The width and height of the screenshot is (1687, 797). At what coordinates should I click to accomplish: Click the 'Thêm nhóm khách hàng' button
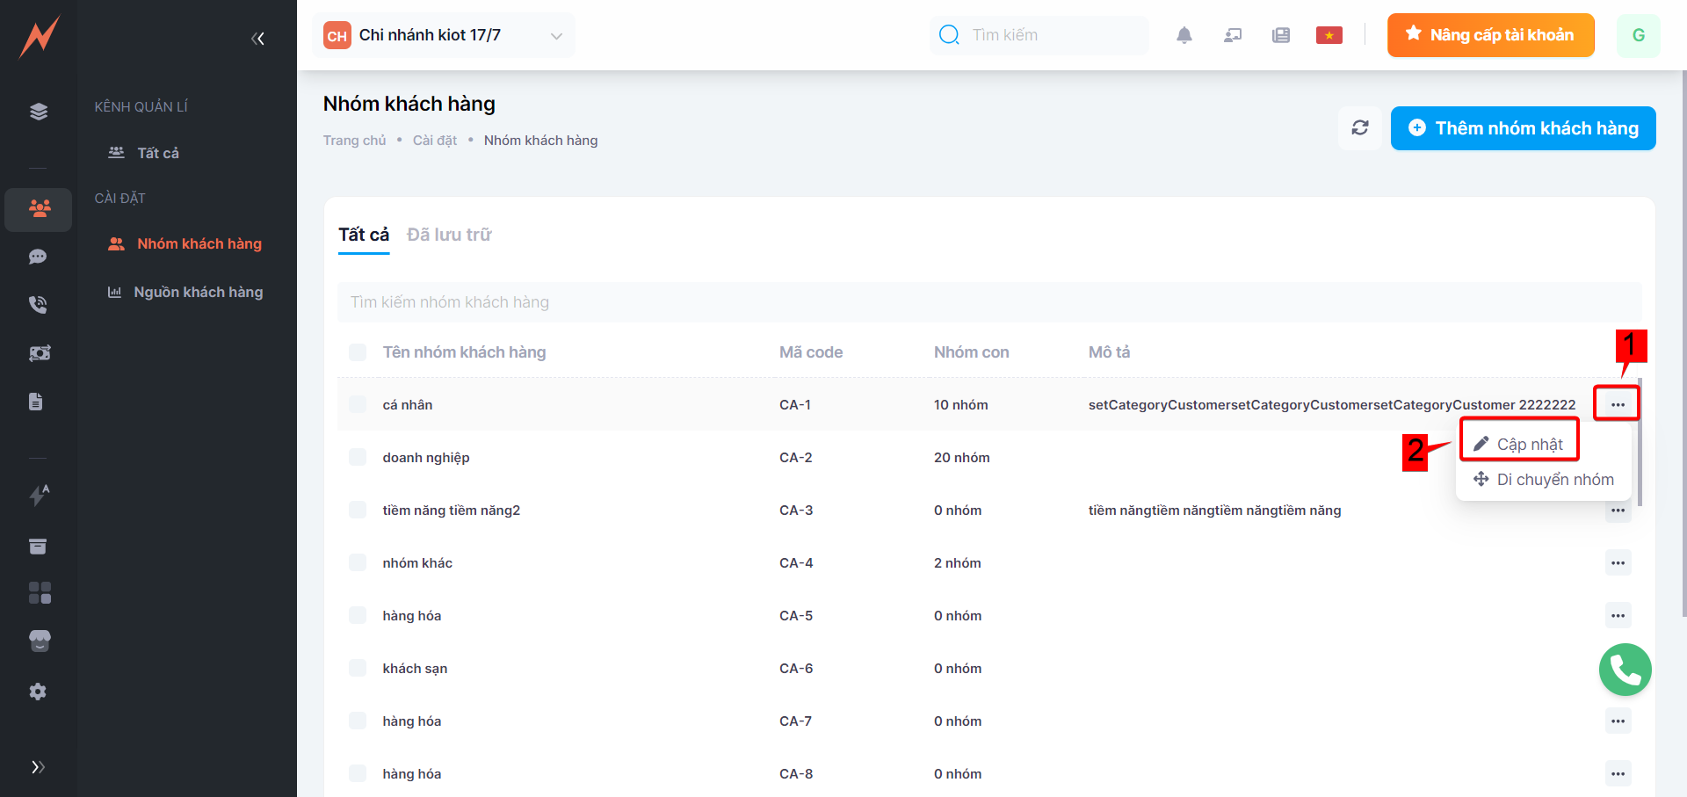[1523, 128]
